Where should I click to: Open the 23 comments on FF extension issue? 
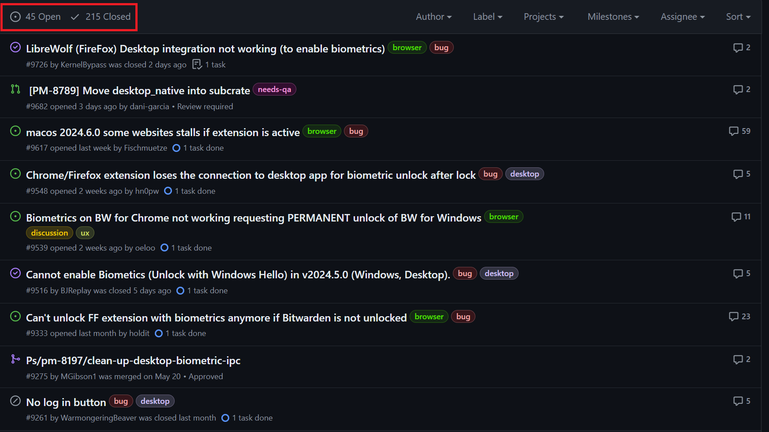click(739, 317)
